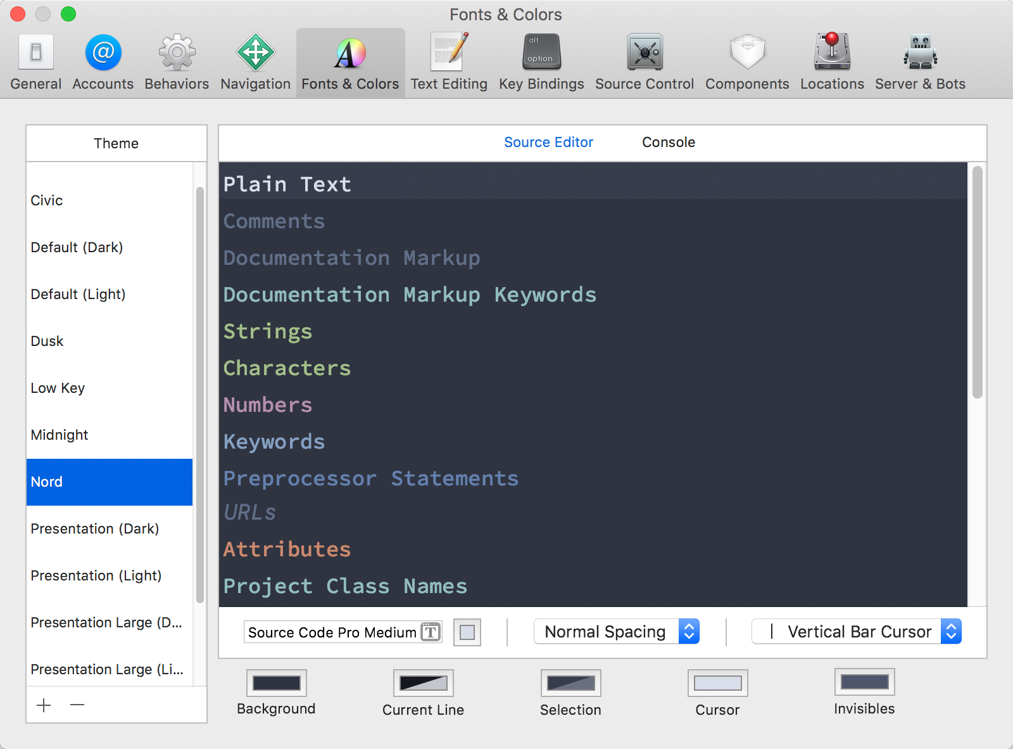
Task: Open the Text Editing preferences pane
Action: tap(449, 63)
